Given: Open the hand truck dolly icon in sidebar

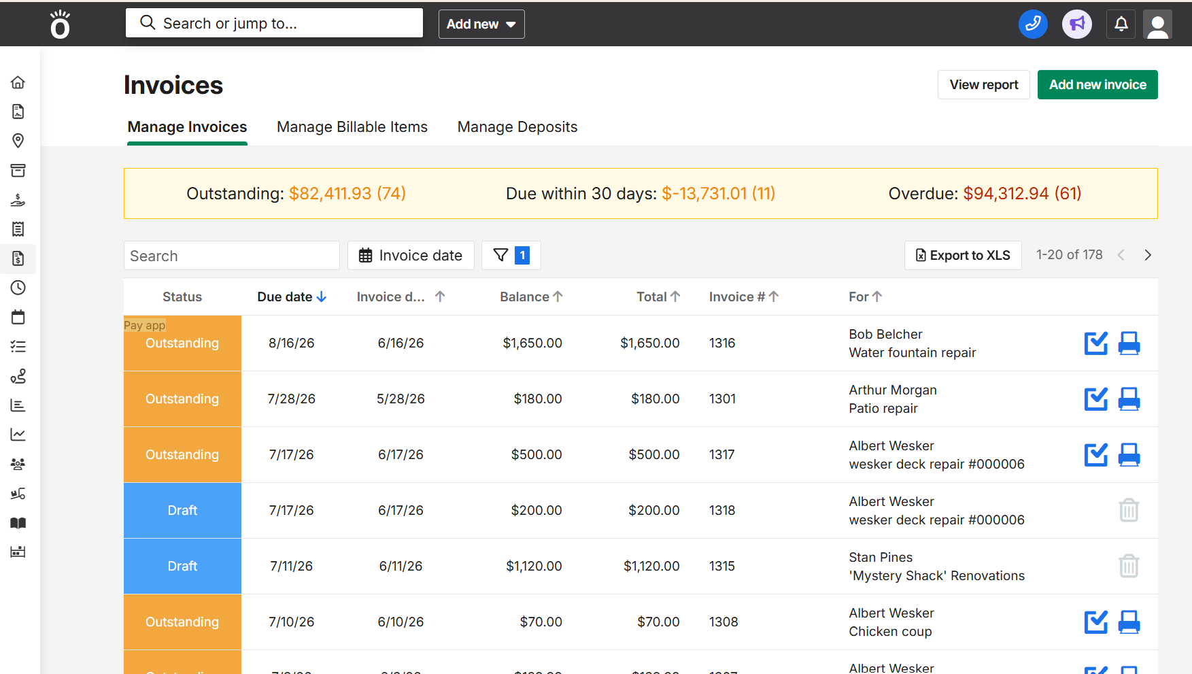Looking at the screenshot, I should [x=18, y=494].
